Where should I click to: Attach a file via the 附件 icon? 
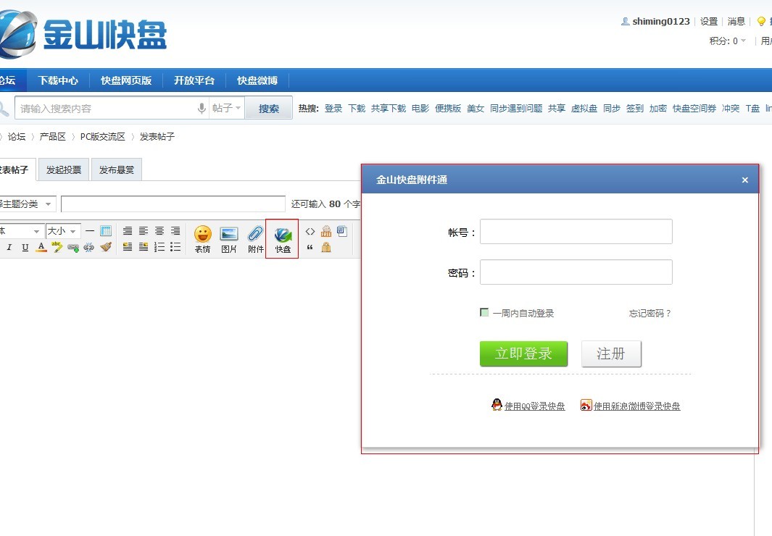(x=255, y=237)
